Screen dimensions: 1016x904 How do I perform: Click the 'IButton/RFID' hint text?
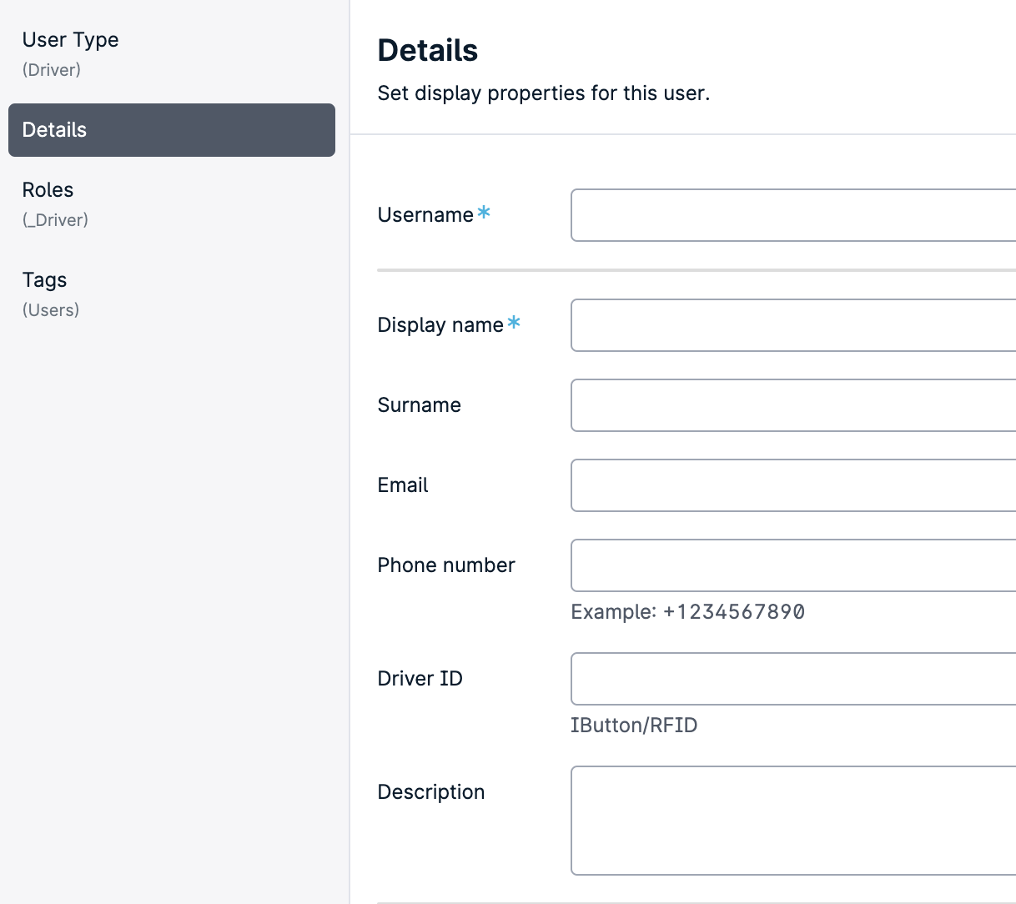(634, 726)
